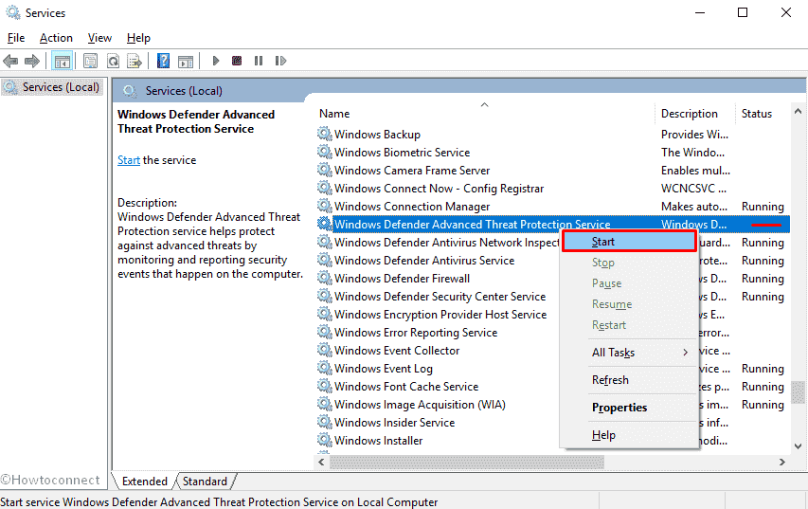Expand All Tasks submenu arrow

(x=686, y=353)
